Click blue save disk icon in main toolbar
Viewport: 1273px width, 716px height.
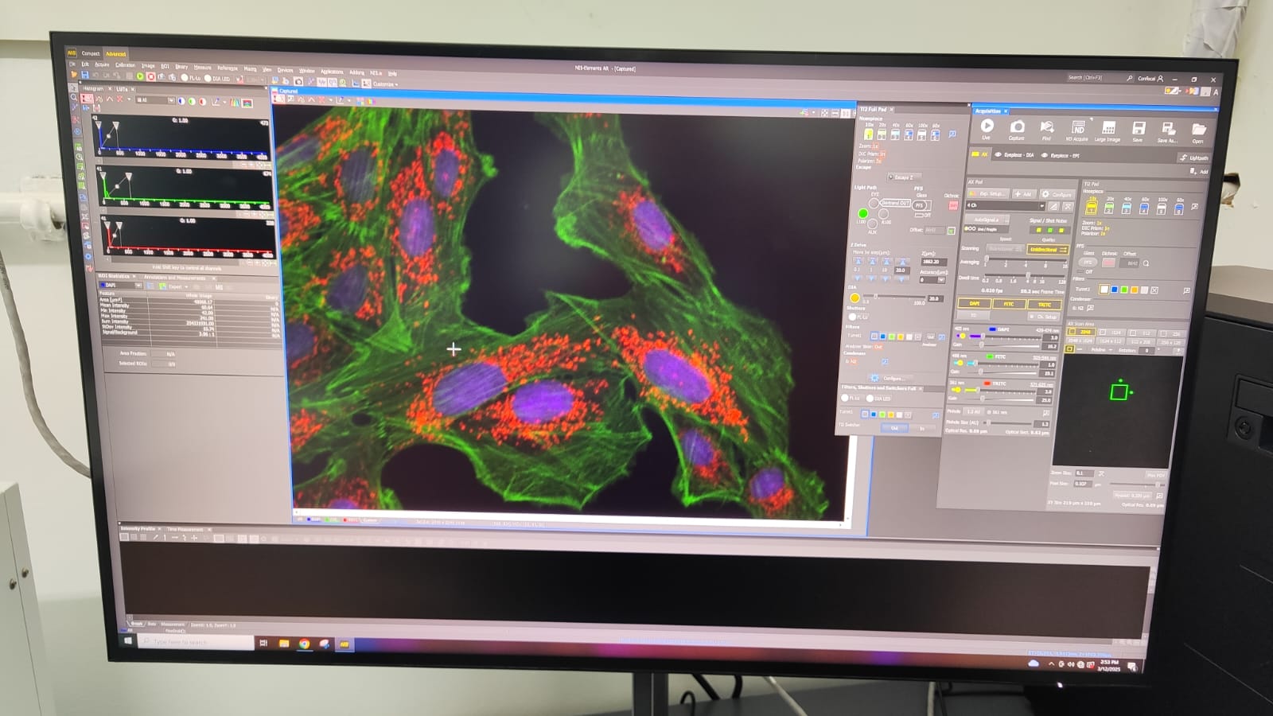tap(85, 75)
